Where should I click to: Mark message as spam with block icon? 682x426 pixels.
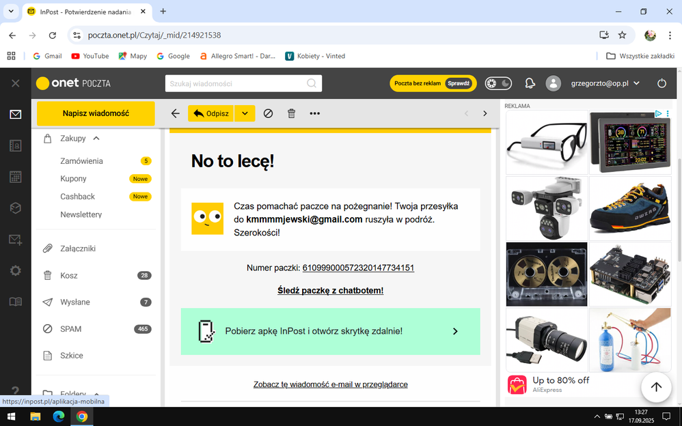[268, 113]
